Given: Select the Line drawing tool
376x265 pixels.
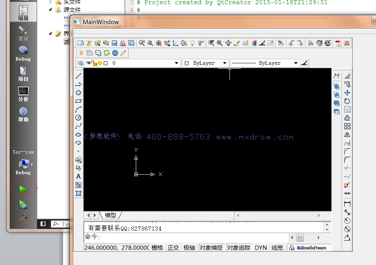Looking at the screenshot, I should [78, 76].
